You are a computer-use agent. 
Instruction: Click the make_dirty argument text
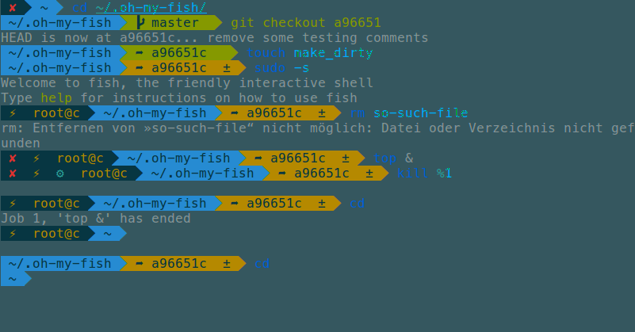pyautogui.click(x=333, y=53)
